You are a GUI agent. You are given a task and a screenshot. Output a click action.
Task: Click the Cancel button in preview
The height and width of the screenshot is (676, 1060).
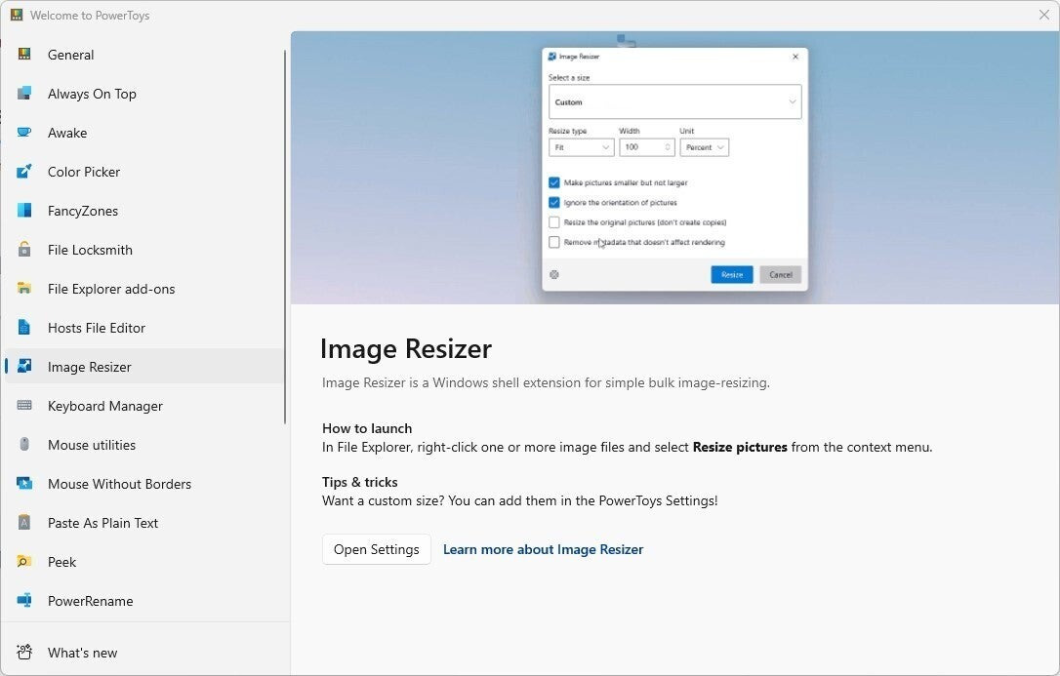pos(780,274)
